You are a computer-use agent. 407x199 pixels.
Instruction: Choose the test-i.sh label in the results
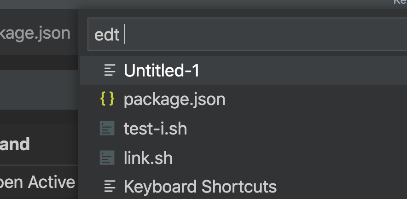pyautogui.click(x=155, y=129)
